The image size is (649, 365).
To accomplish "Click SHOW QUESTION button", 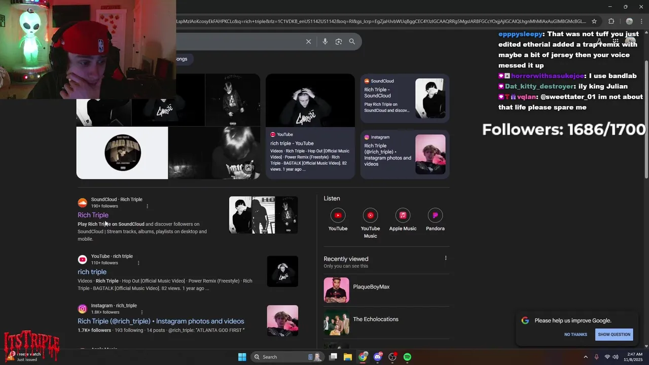I will [614, 335].
